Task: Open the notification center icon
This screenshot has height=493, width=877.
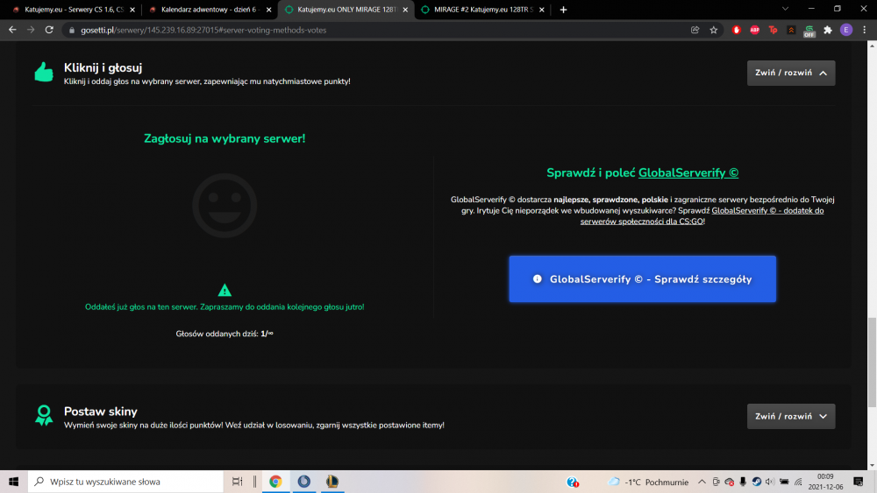Action: pyautogui.click(x=859, y=482)
